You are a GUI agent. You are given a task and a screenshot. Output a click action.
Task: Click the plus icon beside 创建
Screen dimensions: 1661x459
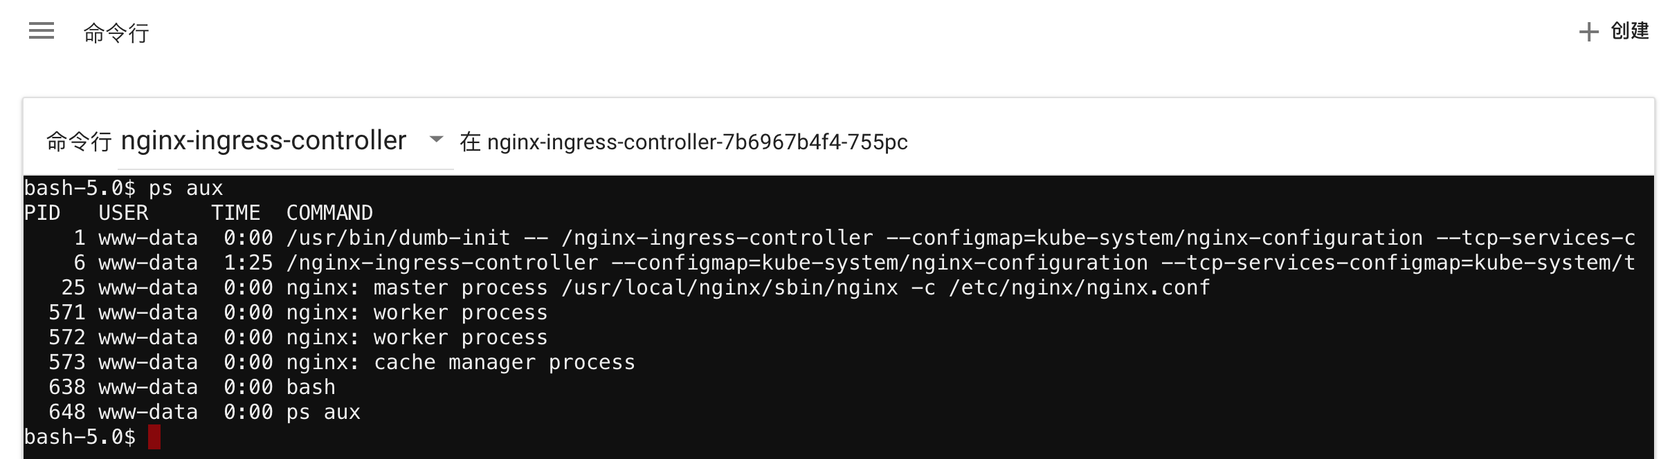click(1588, 32)
